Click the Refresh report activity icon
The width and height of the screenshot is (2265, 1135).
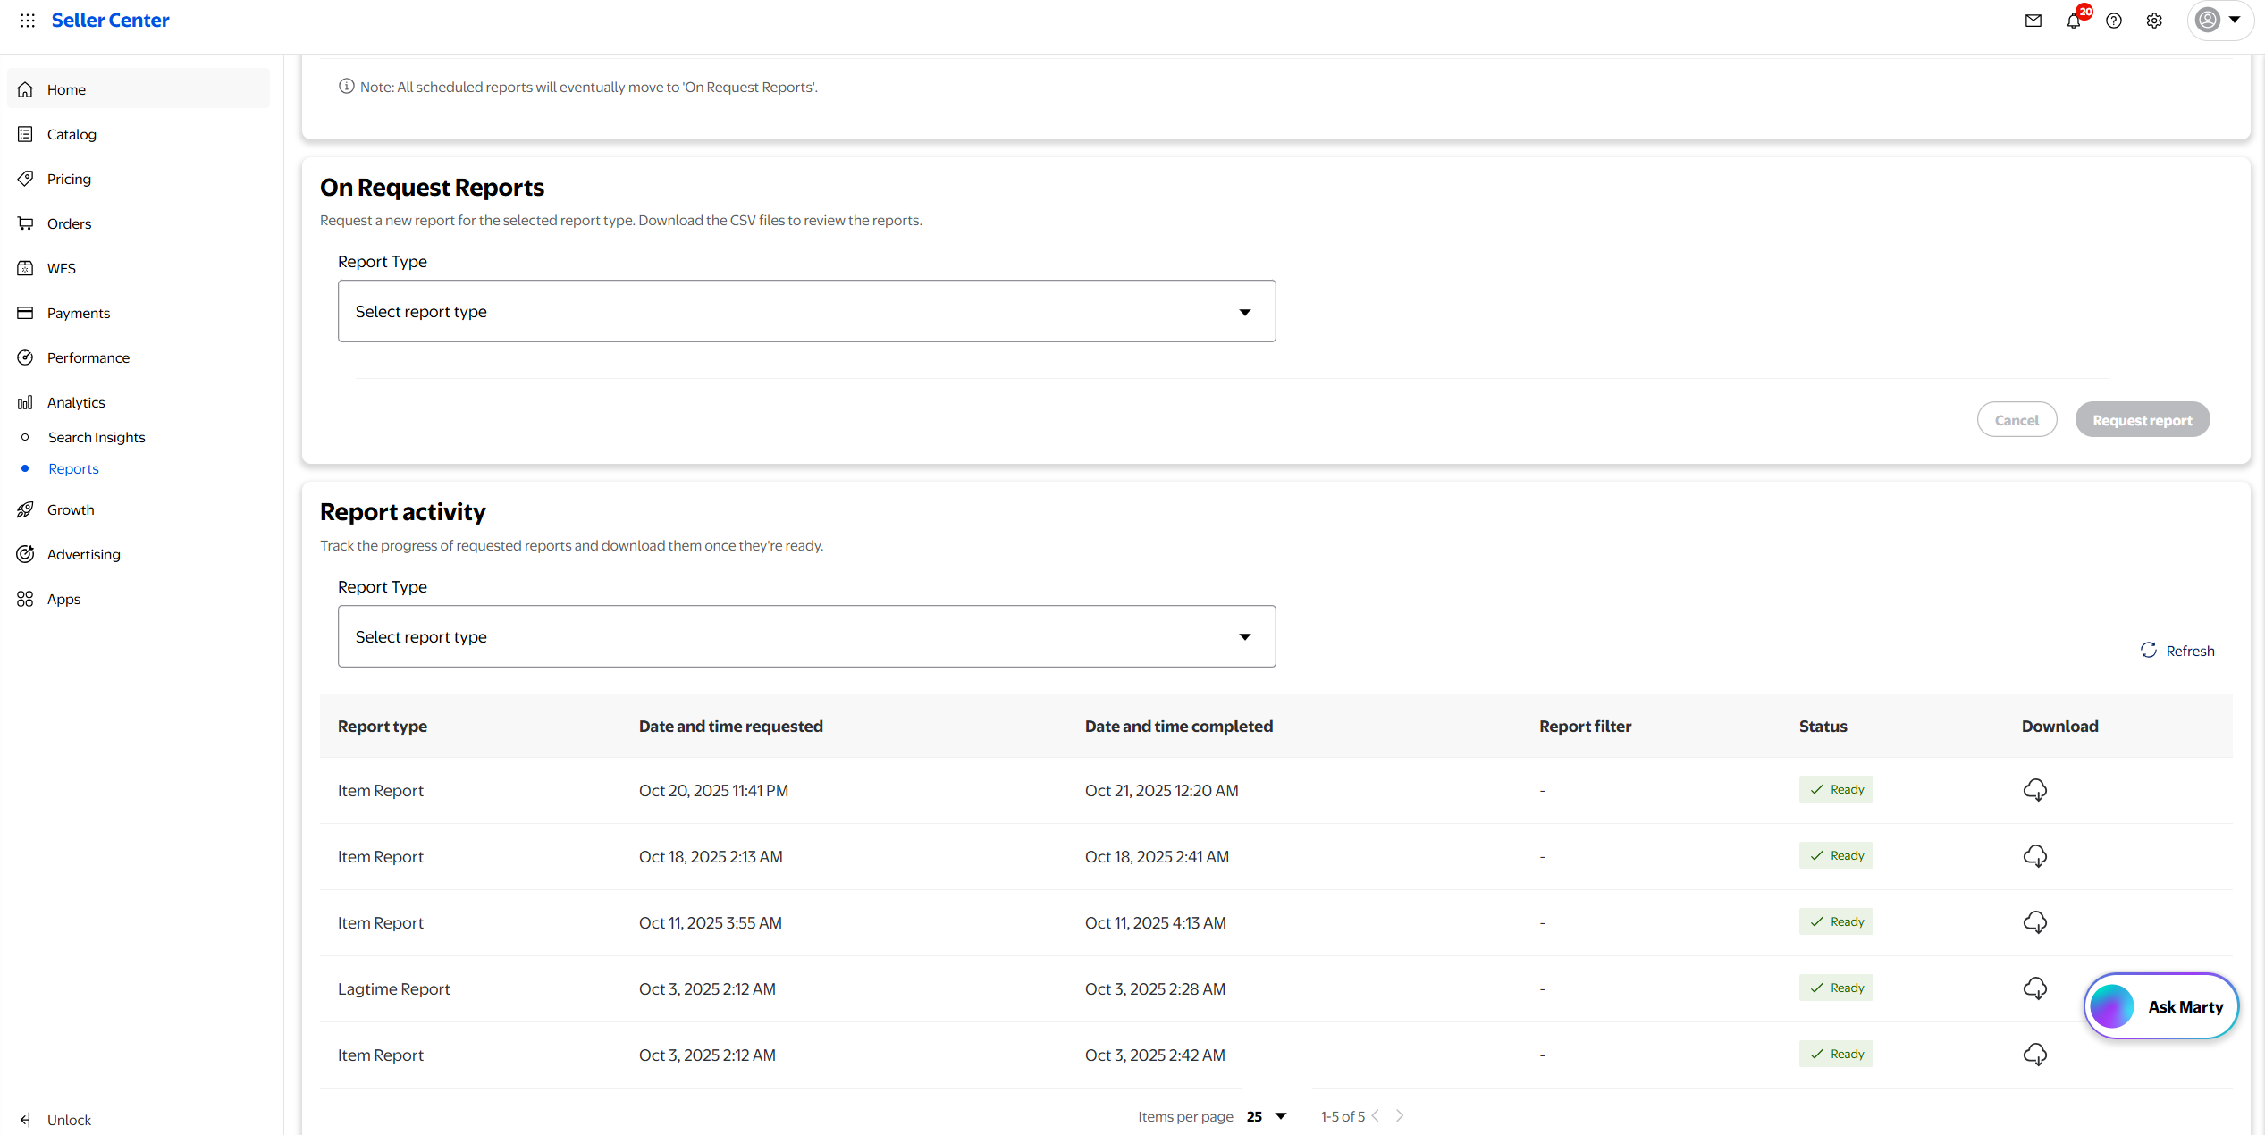(x=2149, y=651)
